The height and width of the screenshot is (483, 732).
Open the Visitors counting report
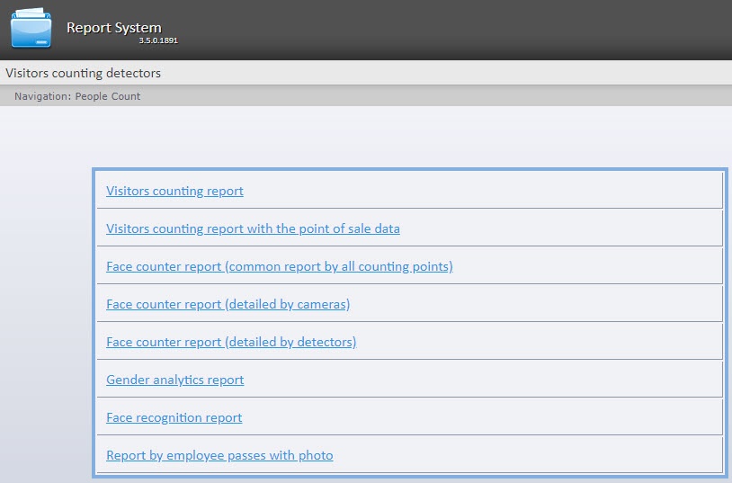coord(174,191)
